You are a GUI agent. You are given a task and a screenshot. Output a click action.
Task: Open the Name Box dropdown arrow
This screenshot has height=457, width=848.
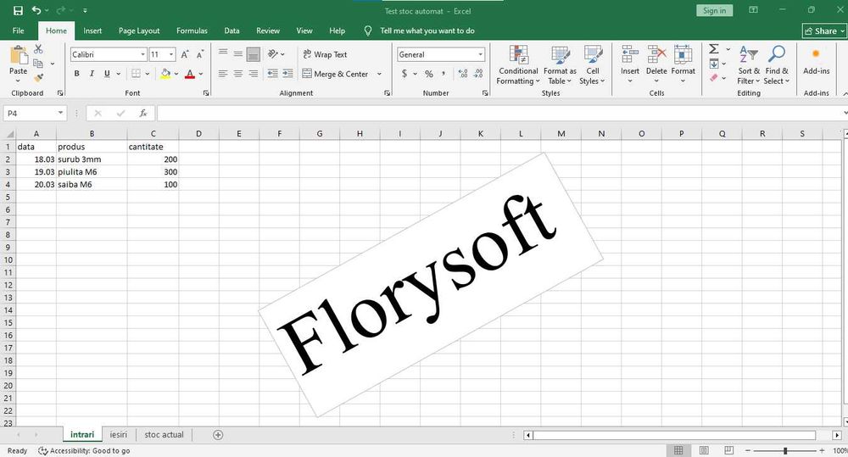pyautogui.click(x=60, y=113)
